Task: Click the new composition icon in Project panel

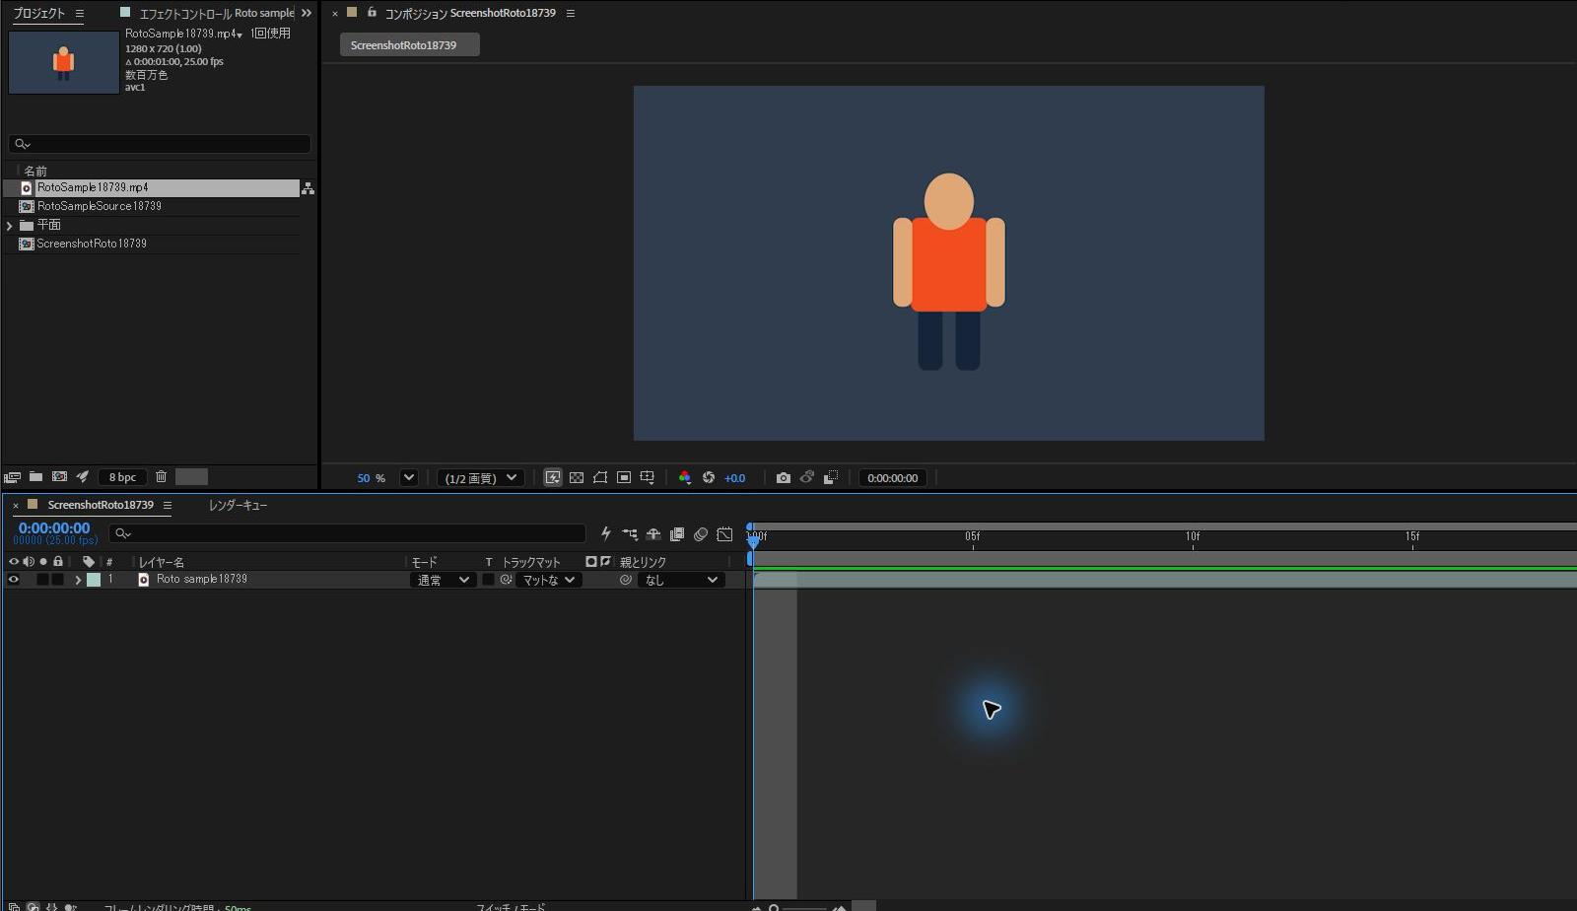Action: click(59, 476)
